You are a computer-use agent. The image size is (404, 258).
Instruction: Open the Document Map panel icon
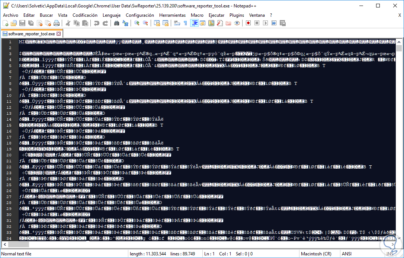point(211,23)
